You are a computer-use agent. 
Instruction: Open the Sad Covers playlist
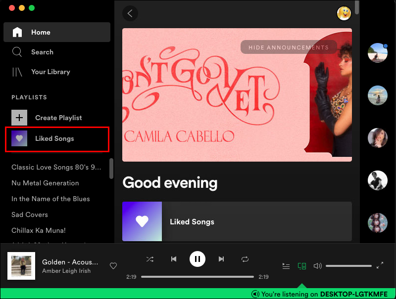coord(30,214)
